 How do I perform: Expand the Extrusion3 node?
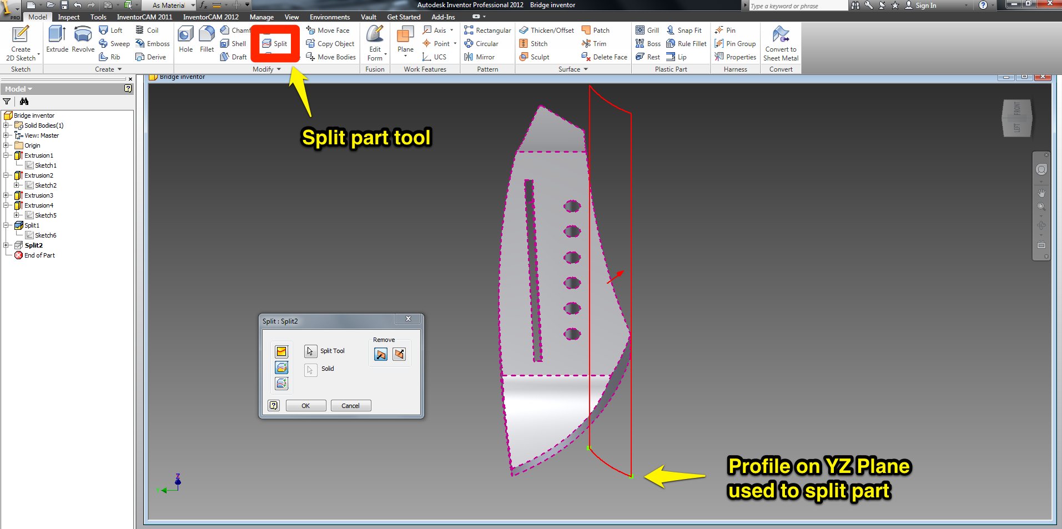[x=6, y=195]
